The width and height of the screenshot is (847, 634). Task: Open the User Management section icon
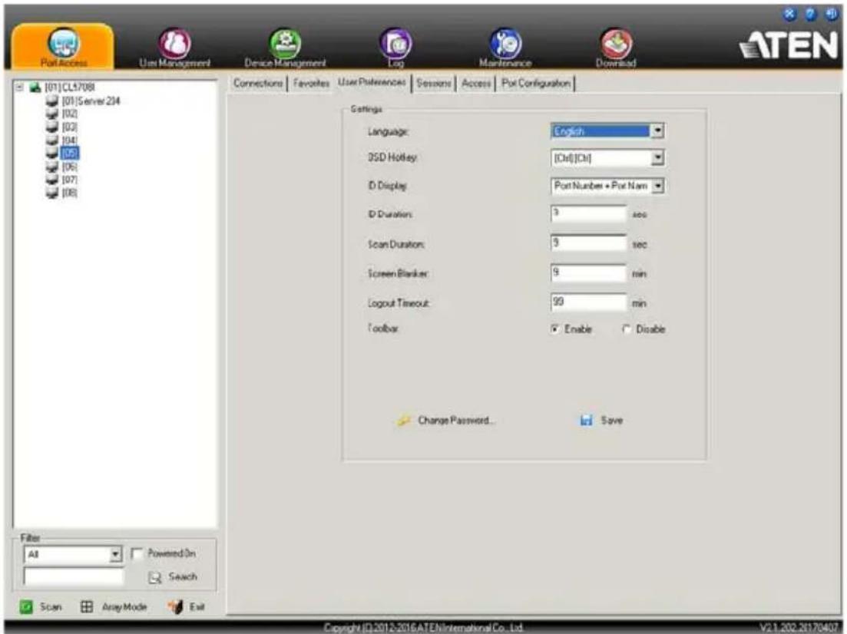tap(174, 43)
